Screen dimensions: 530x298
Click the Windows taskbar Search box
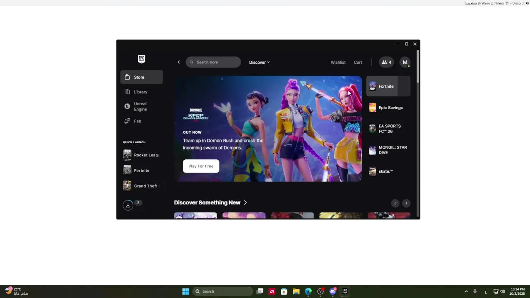[x=223, y=291]
